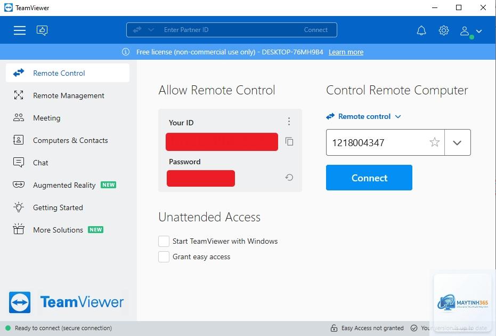The width and height of the screenshot is (496, 336).
Task: Open the three-dot menu next to Your ID
Action: tap(289, 121)
